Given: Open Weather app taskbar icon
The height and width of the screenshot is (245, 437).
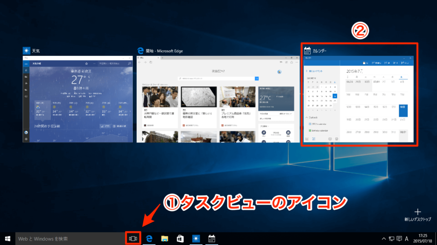Looking at the screenshot, I should [196, 239].
